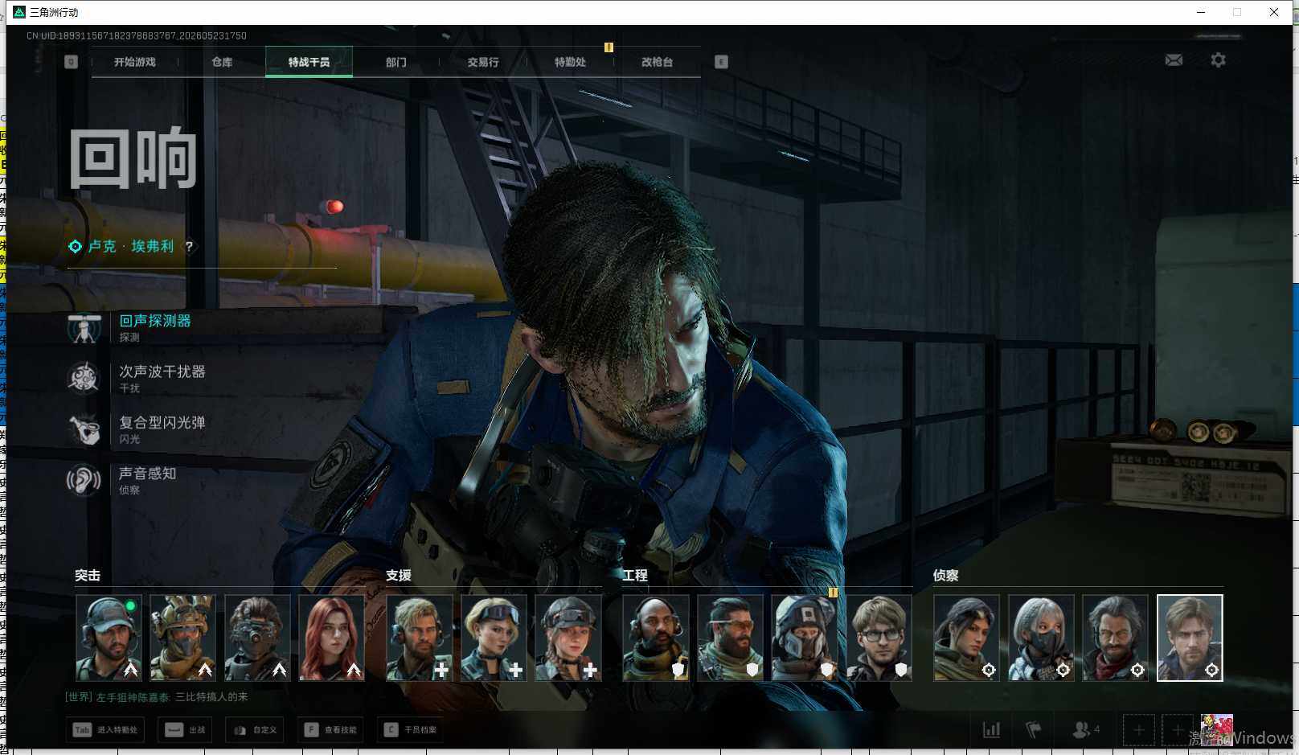The height and width of the screenshot is (755, 1299).
Task: Open the settings gear icon
Action: (1218, 60)
